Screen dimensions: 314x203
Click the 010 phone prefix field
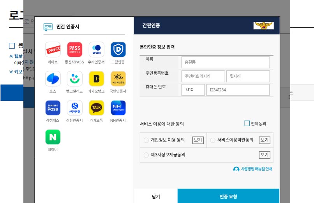pyautogui.click(x=193, y=90)
